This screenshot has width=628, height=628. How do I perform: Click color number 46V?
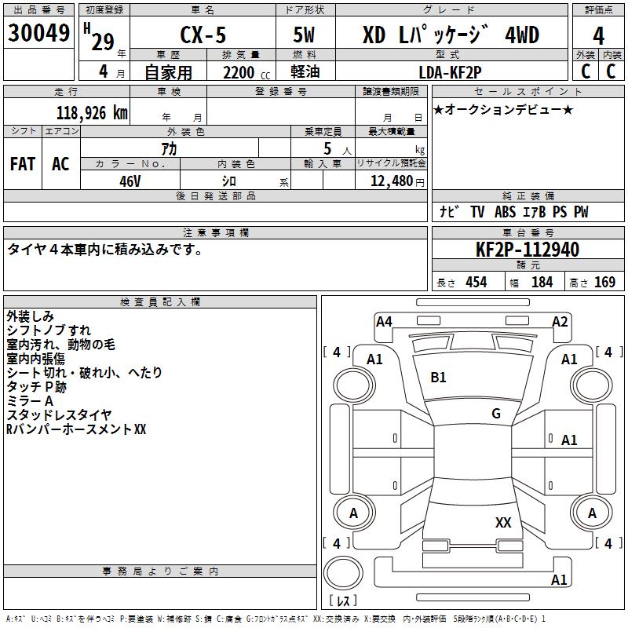tap(130, 181)
